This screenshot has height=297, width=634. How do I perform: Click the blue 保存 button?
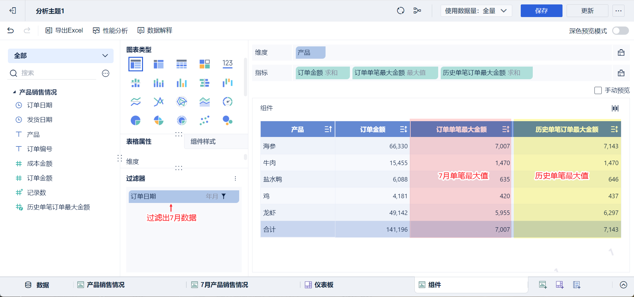[x=542, y=11]
